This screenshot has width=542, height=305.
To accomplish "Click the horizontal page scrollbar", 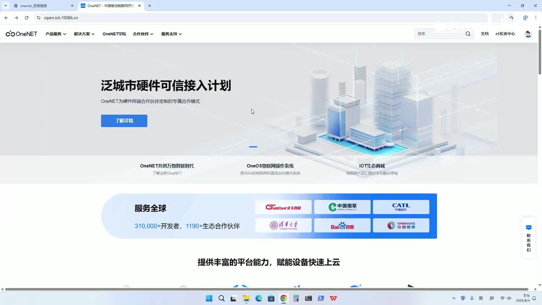I will coord(267,289).
